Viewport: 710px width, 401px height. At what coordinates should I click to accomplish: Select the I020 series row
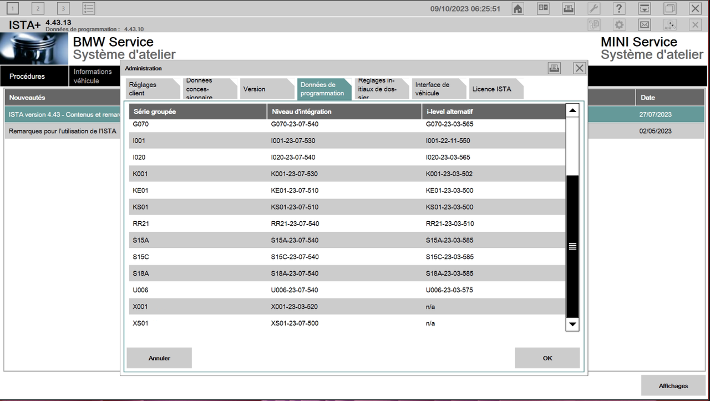(347, 157)
